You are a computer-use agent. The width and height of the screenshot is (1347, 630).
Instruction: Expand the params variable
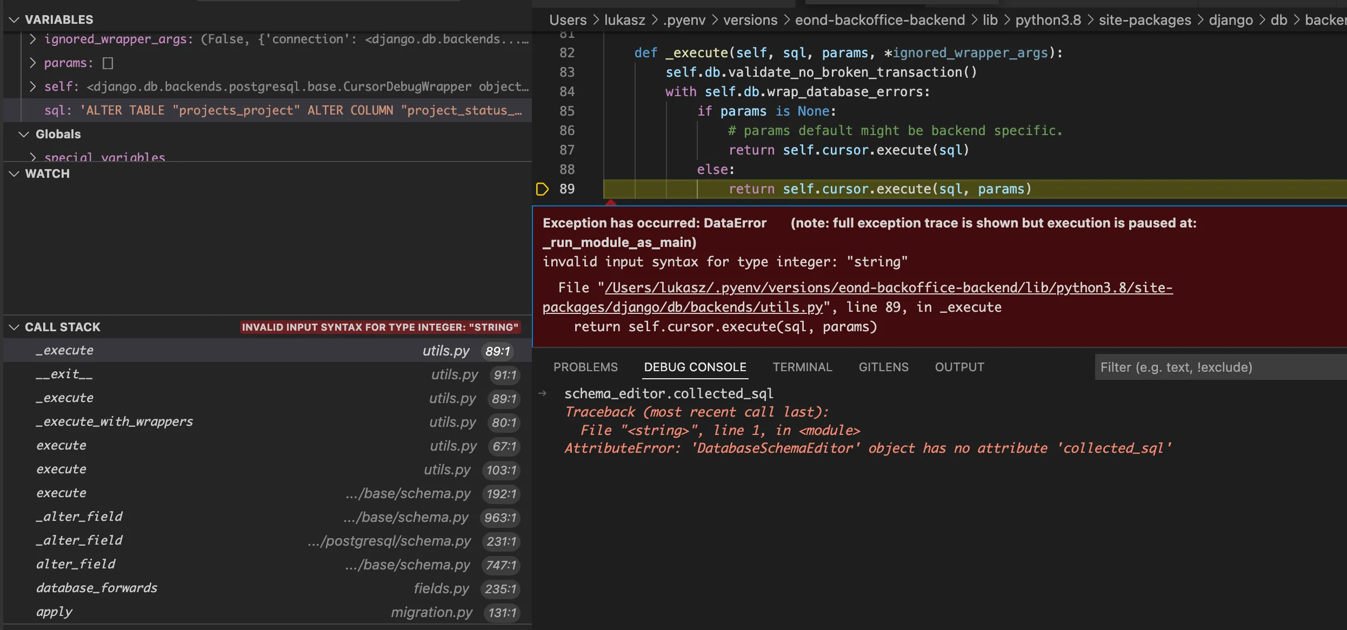pyautogui.click(x=33, y=63)
